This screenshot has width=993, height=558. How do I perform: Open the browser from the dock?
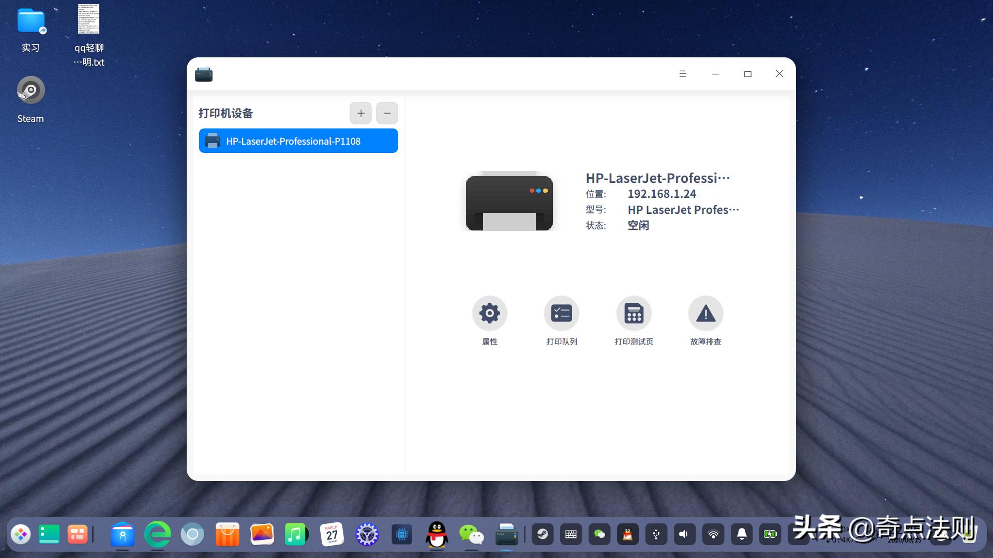[158, 535]
